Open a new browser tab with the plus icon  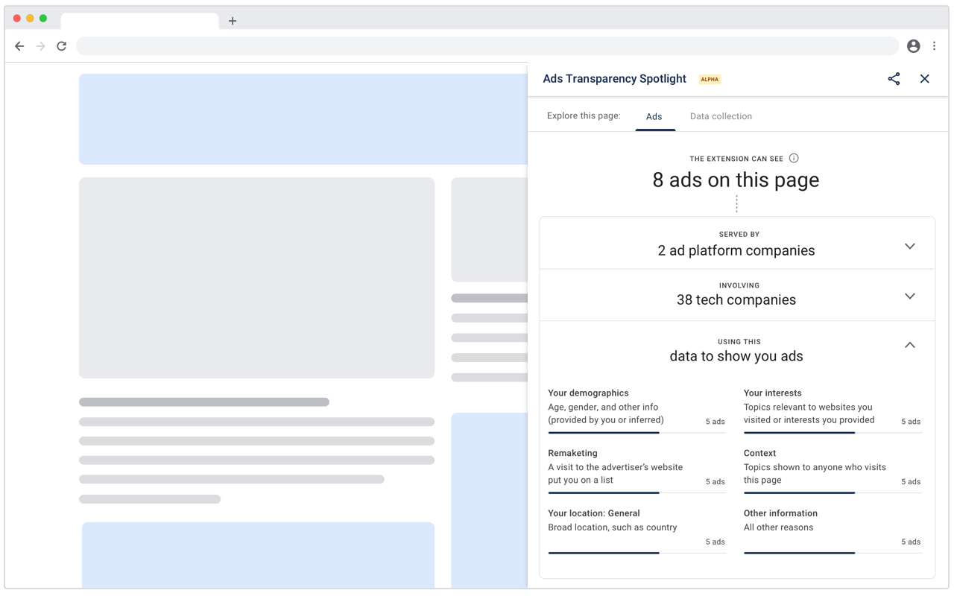(x=232, y=21)
